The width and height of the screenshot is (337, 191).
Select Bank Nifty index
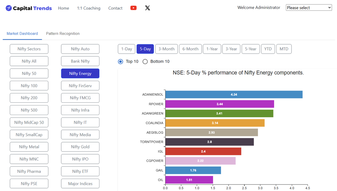point(80,61)
